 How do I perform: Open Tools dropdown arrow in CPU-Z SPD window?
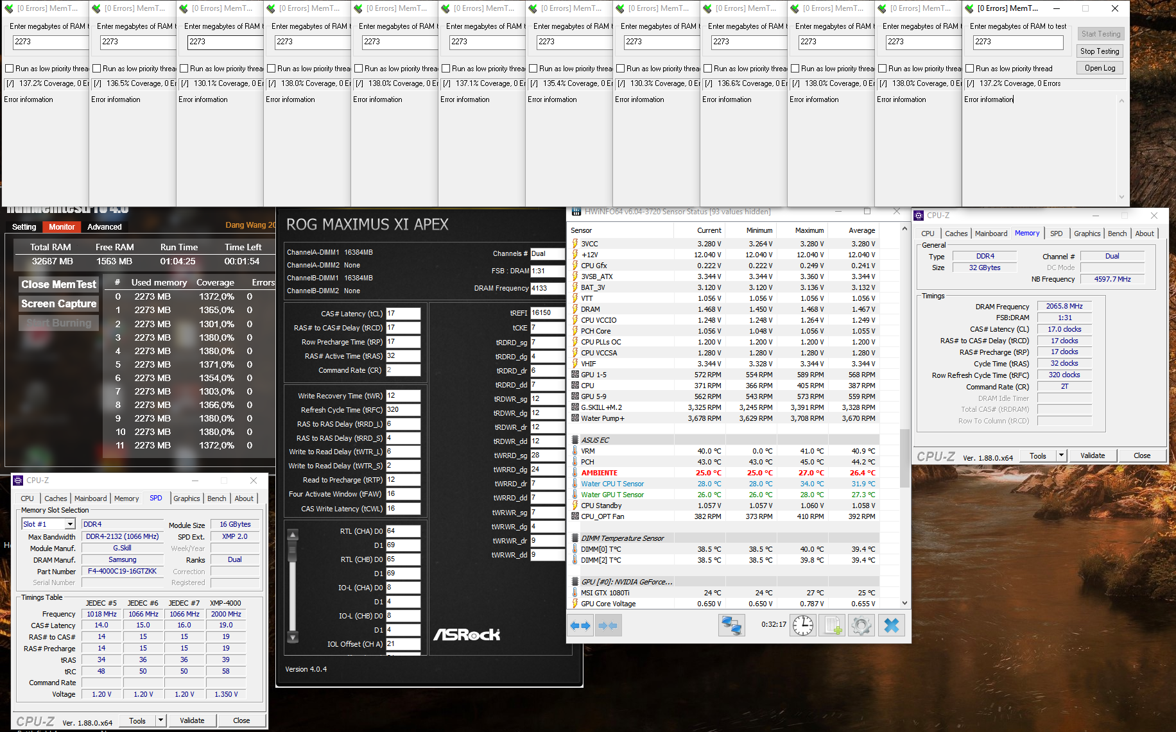pyautogui.click(x=160, y=720)
